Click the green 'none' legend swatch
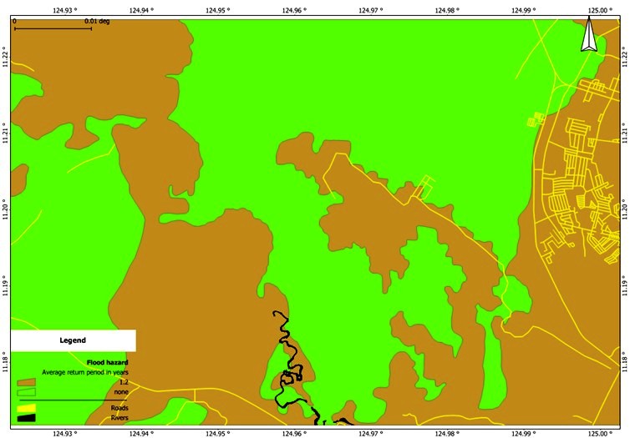This screenshot has width=635, height=438. pos(28,391)
